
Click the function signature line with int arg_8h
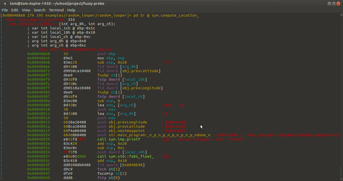[63, 24]
